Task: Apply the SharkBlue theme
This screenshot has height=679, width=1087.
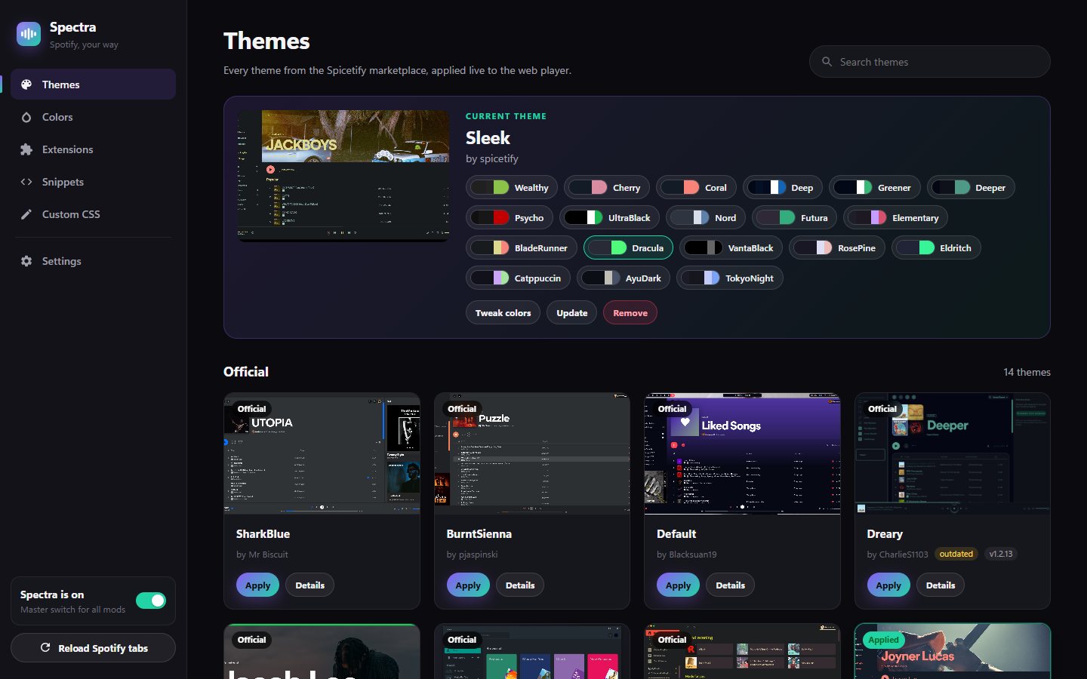Action: (257, 585)
